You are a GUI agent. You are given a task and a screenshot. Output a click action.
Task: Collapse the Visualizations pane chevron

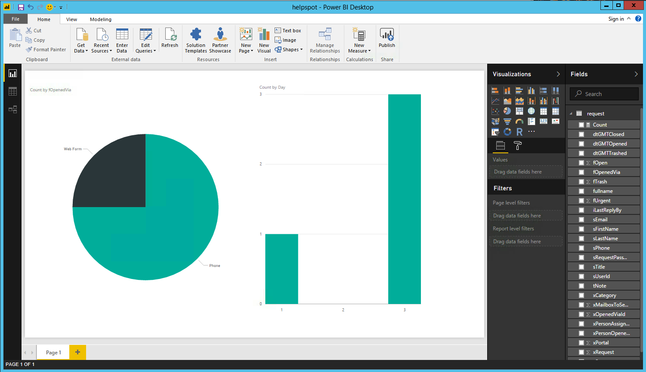558,74
